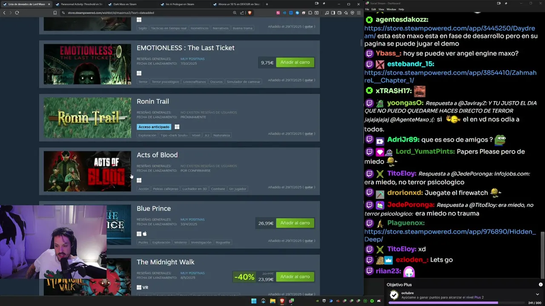Image resolution: width=545 pixels, height=306 pixels.
Task: Click Acceso anticipado badge on Ronin Trail
Action: click(x=154, y=127)
